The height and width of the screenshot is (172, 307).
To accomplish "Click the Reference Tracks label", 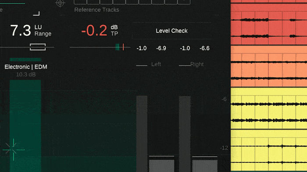I will point(97,10).
